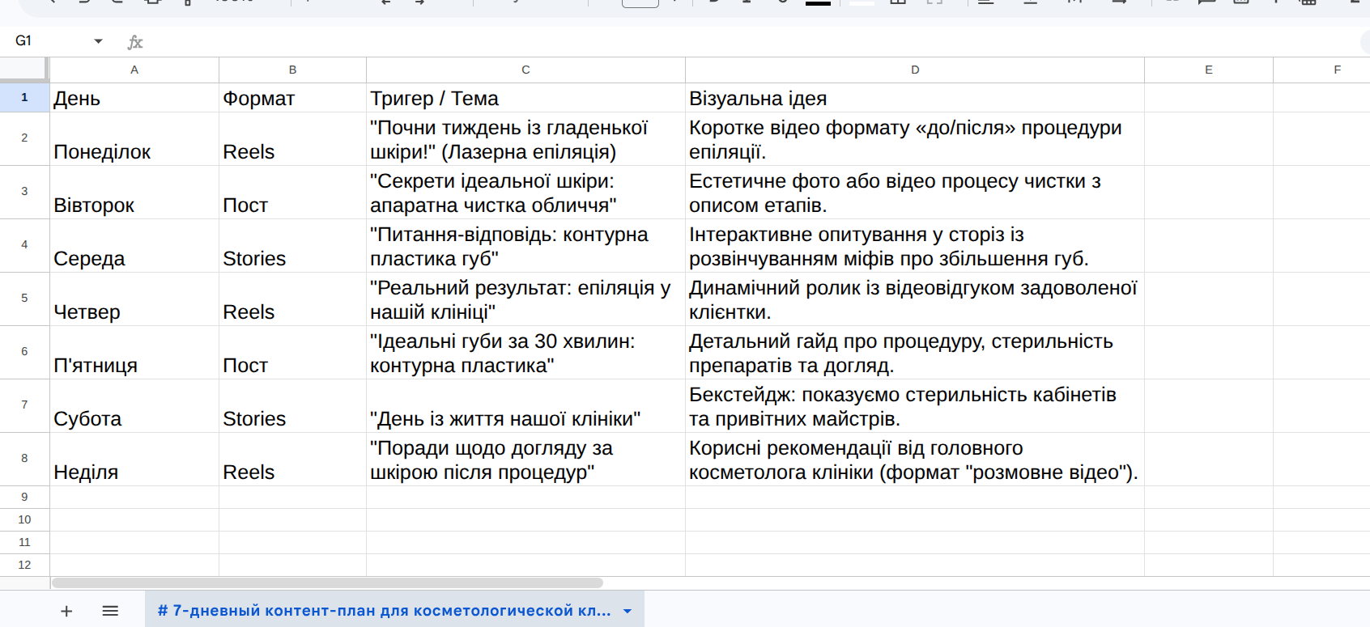Viewport: 1370px width, 627px height.
Task: Select the 'День' header cell
Action: point(134,98)
